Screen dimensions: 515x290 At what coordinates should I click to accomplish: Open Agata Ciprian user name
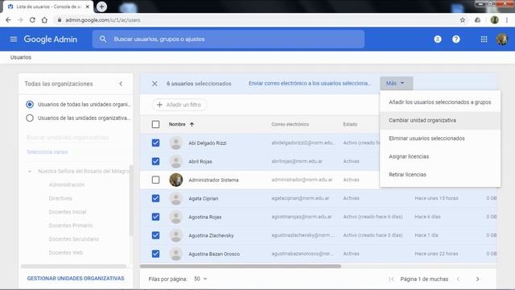click(204, 199)
